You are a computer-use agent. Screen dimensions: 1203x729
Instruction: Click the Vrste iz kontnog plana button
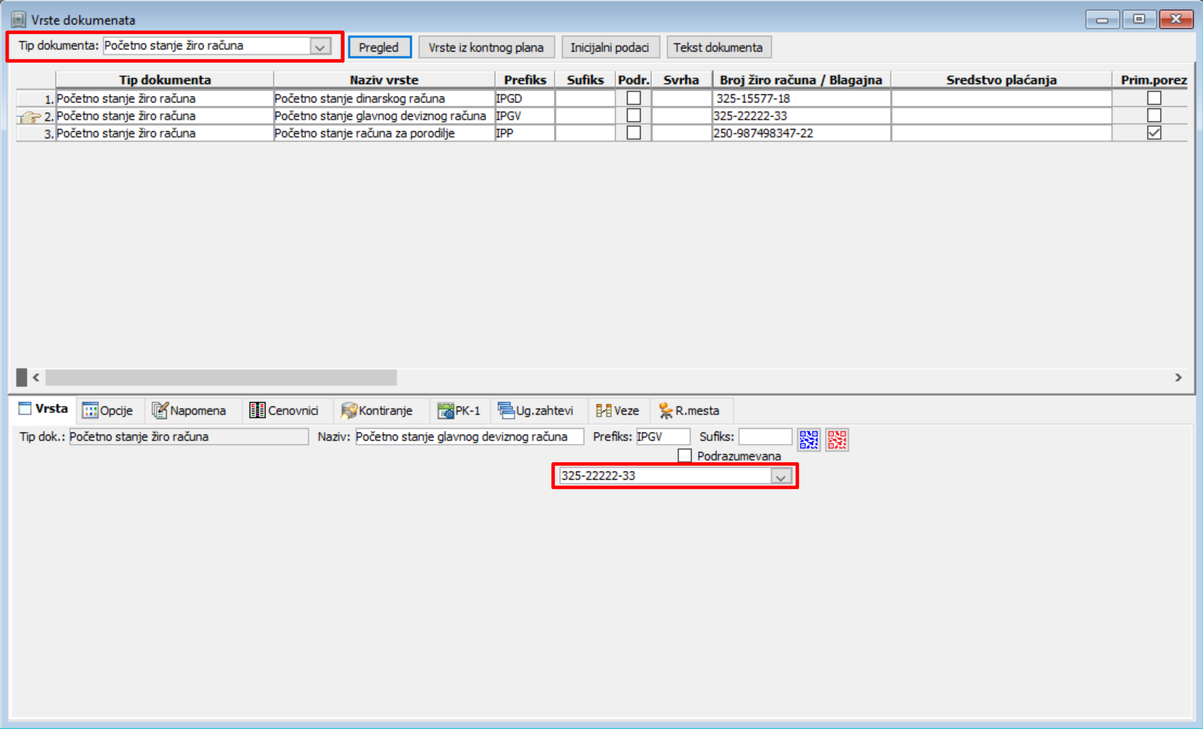tap(486, 47)
